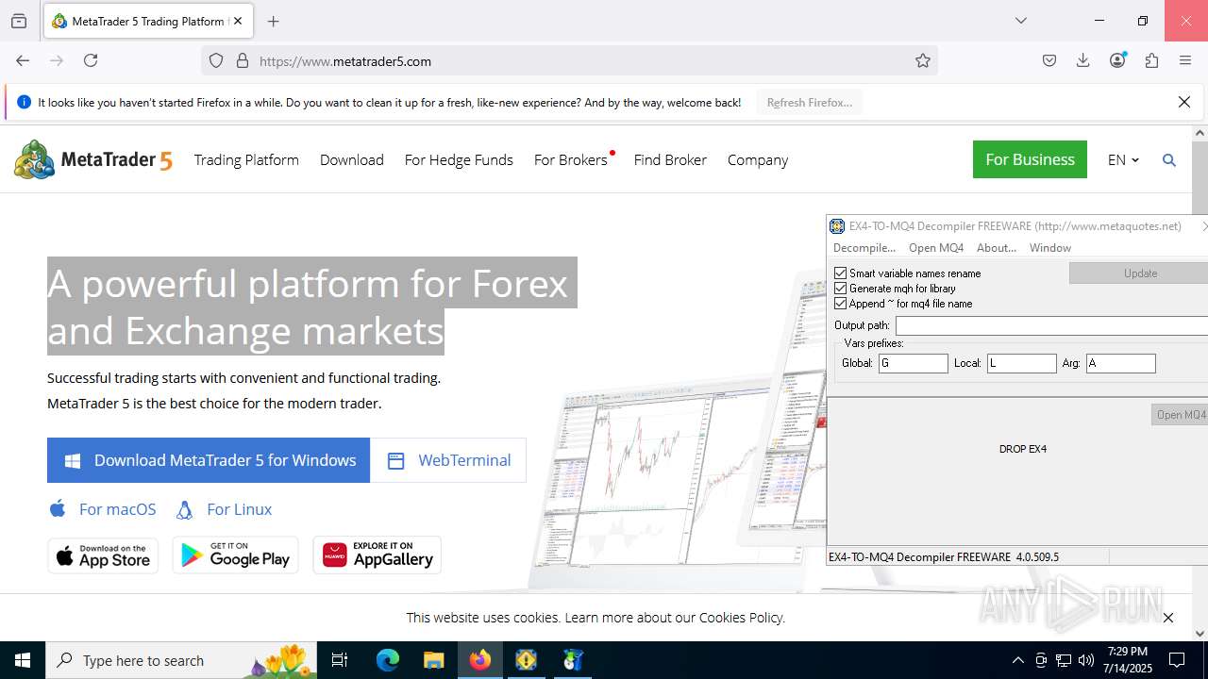
Task: Reload the page with the refresh icon
Action: [x=91, y=60]
